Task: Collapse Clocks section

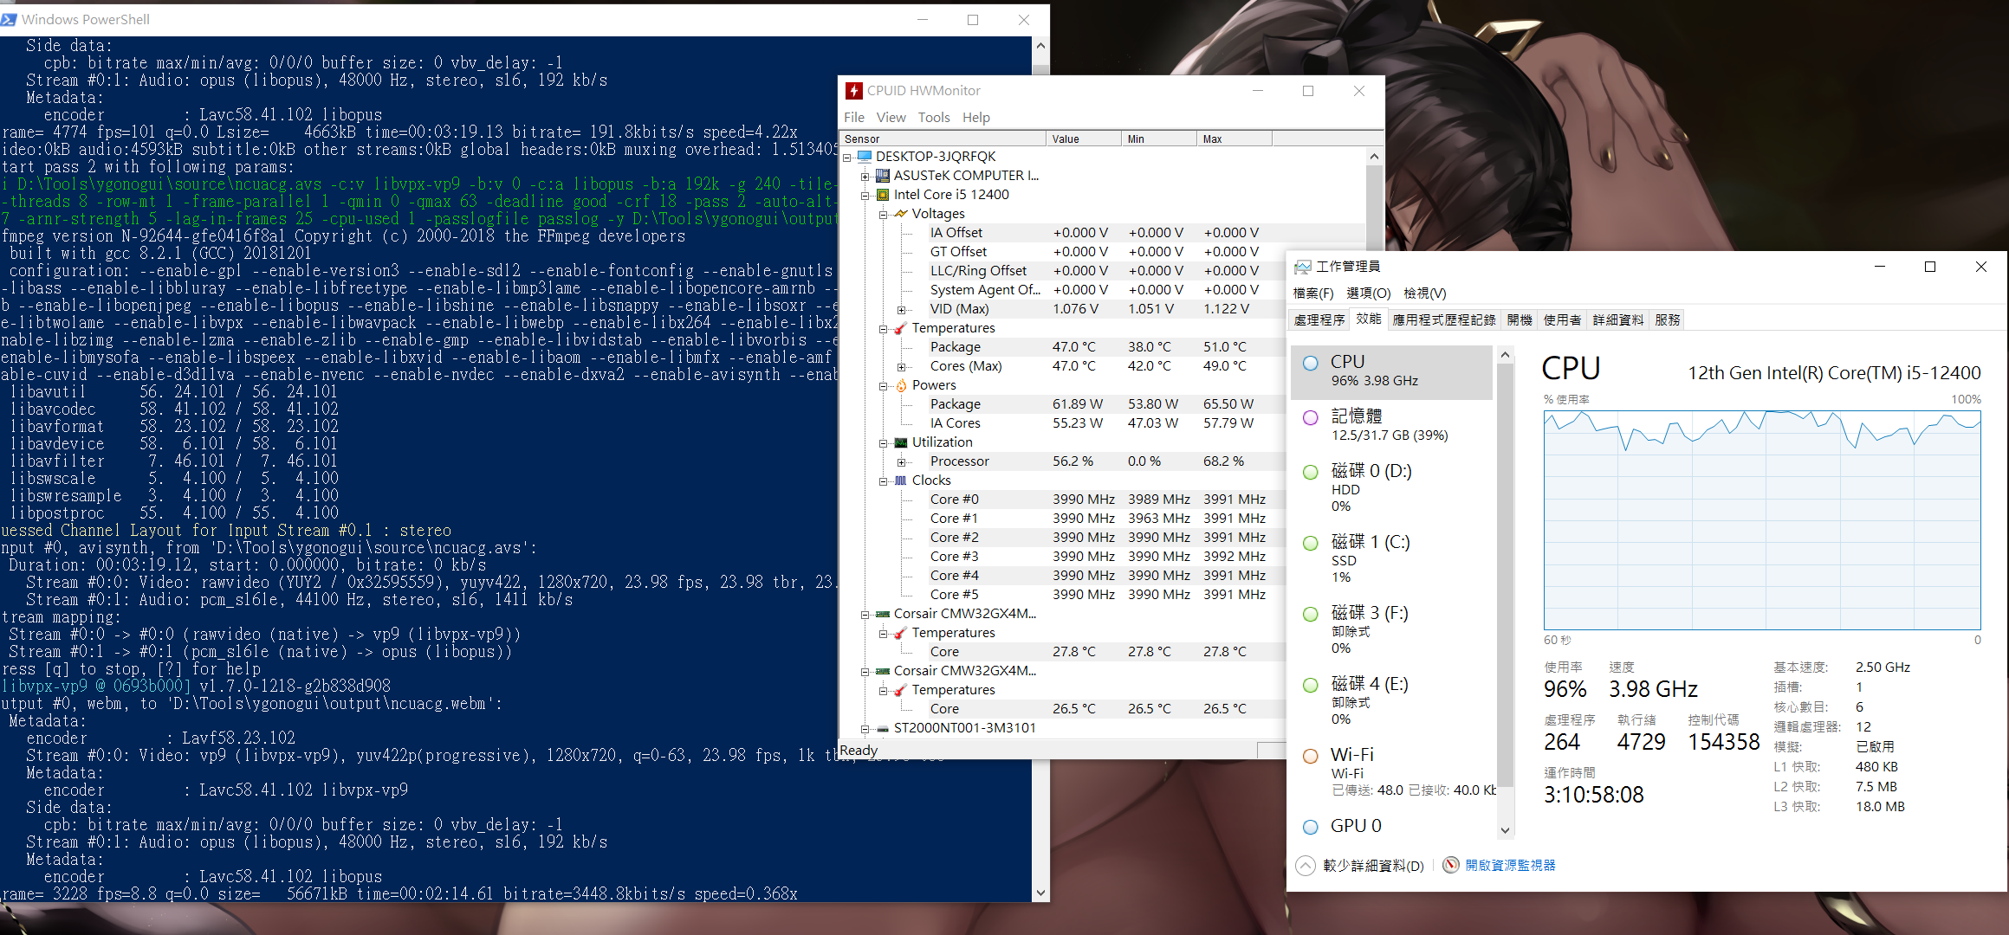Action: pyautogui.click(x=883, y=480)
